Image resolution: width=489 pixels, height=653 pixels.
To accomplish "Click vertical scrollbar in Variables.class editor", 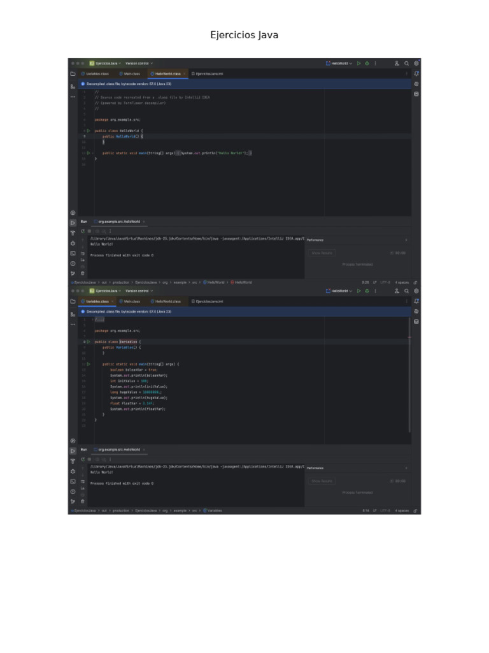I will [x=409, y=375].
